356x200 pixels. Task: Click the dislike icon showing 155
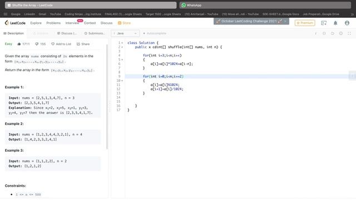37,44
